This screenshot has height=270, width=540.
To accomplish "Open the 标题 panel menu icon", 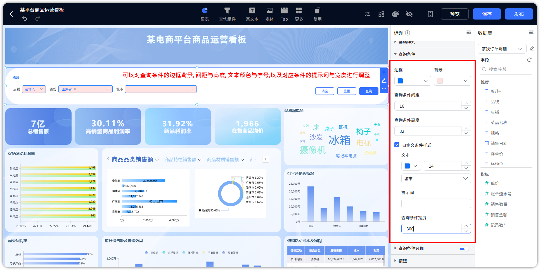I will 469,33.
